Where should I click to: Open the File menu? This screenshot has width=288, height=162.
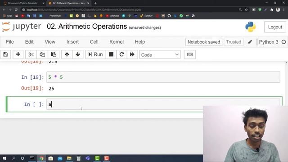click(x=10, y=42)
